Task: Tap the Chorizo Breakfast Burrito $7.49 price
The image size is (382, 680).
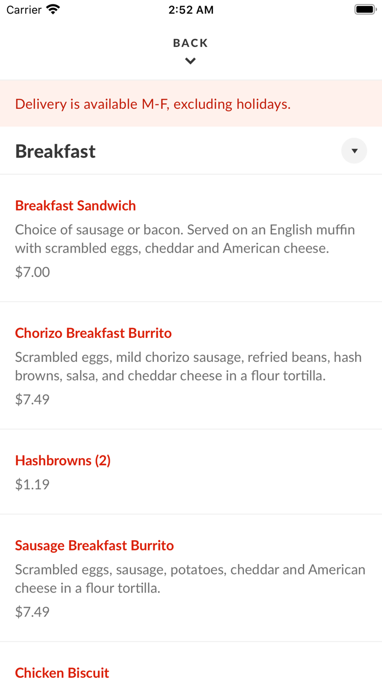Action: point(33,400)
